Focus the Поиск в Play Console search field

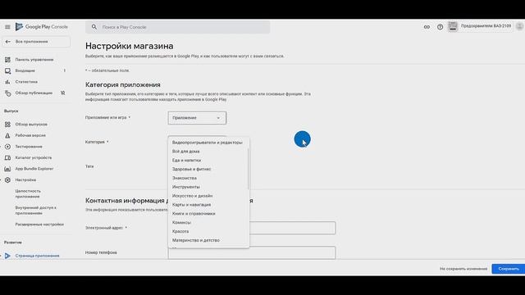click(x=177, y=27)
